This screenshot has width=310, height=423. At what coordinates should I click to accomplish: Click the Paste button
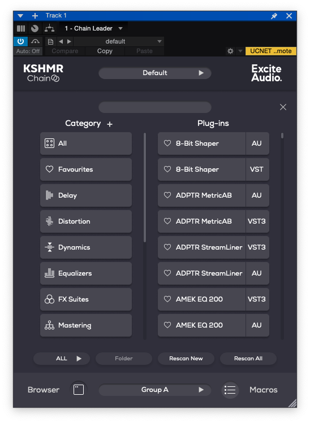point(144,51)
